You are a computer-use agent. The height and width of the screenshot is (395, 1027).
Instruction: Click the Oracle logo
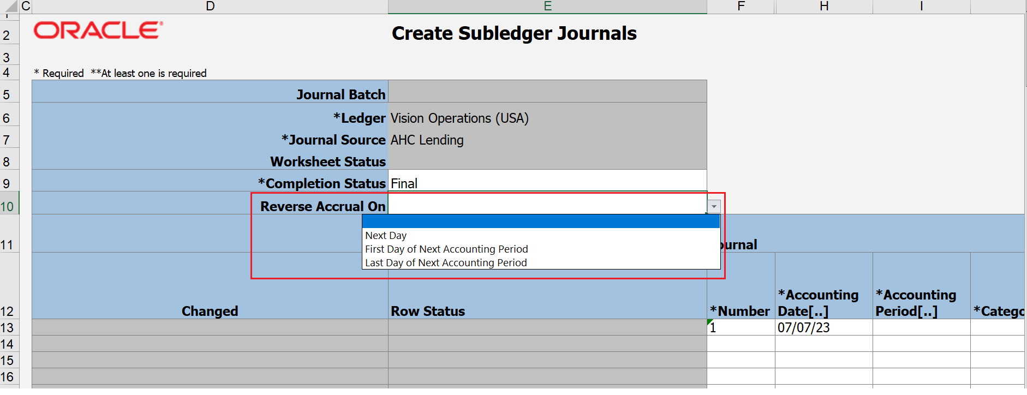coord(98,31)
